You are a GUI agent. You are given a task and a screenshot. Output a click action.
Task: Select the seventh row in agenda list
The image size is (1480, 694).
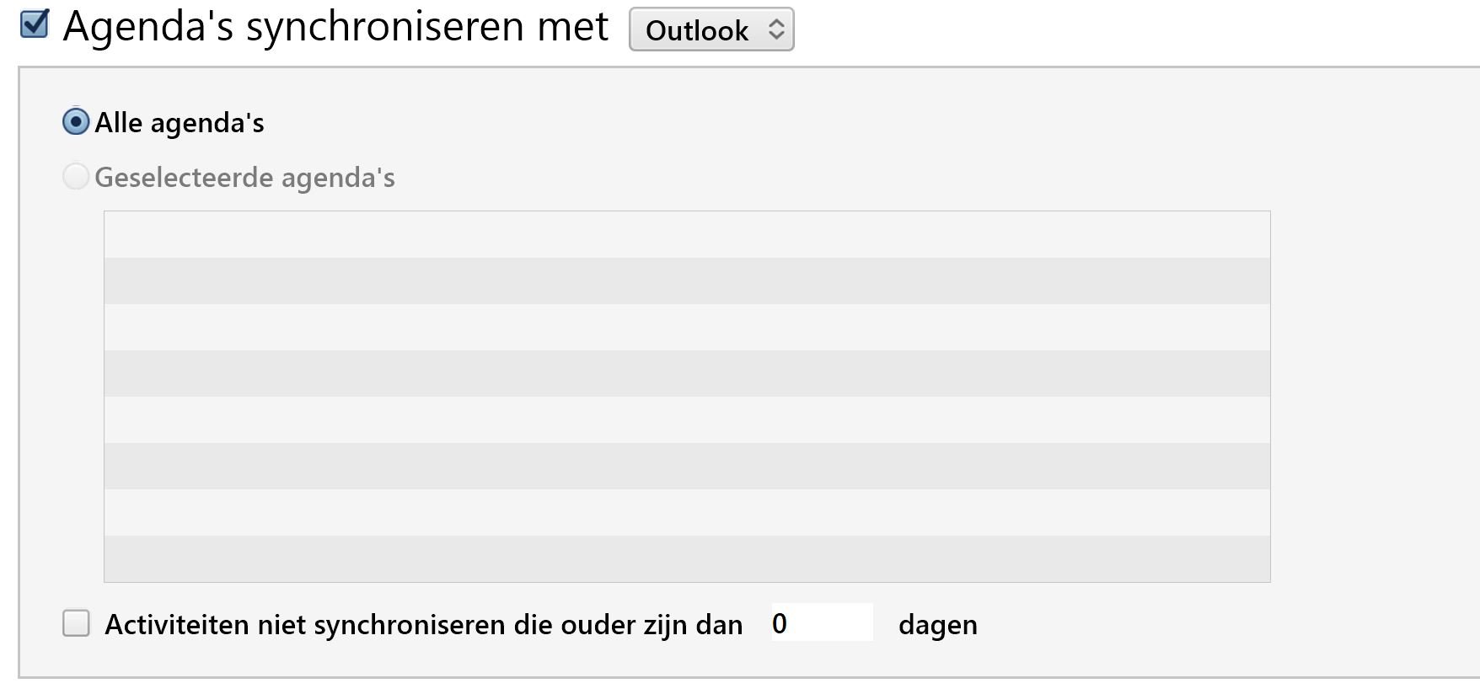687,513
